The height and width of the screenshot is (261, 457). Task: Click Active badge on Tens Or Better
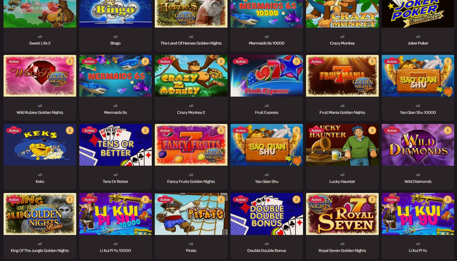click(x=89, y=130)
